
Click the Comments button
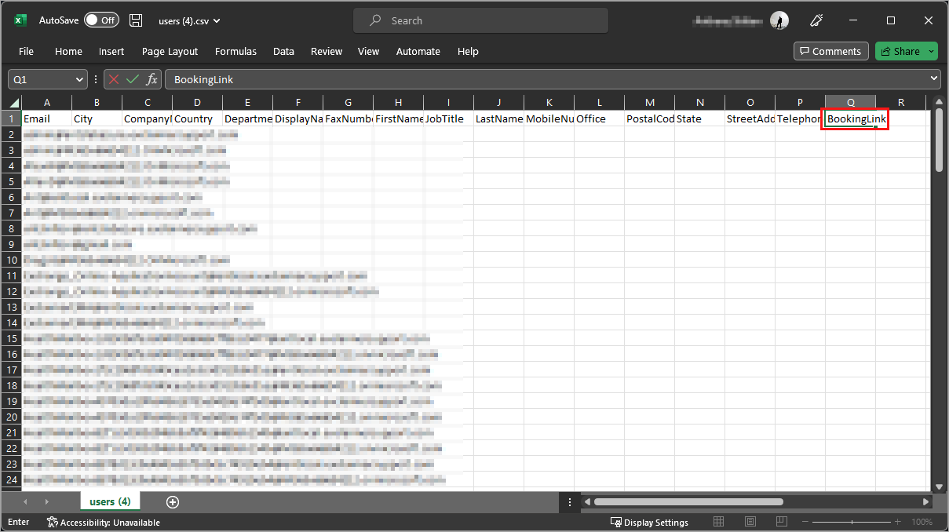pos(830,51)
